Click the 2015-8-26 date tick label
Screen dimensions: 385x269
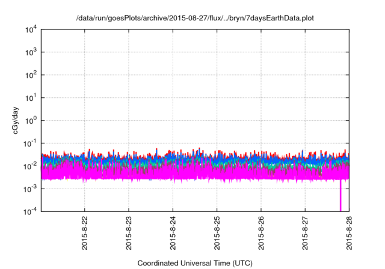tap(261, 233)
